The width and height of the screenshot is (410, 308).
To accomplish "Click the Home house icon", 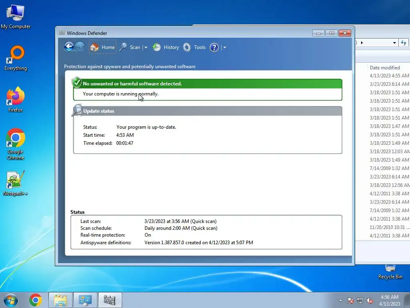I will [94, 47].
